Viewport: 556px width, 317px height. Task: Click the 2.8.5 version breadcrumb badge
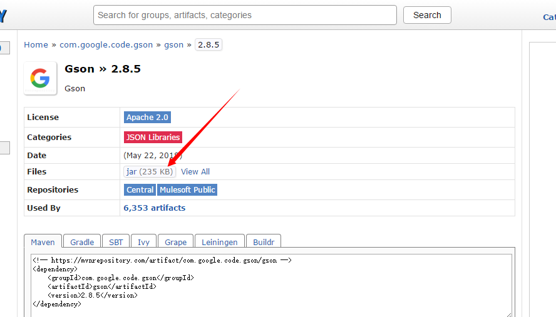point(209,44)
